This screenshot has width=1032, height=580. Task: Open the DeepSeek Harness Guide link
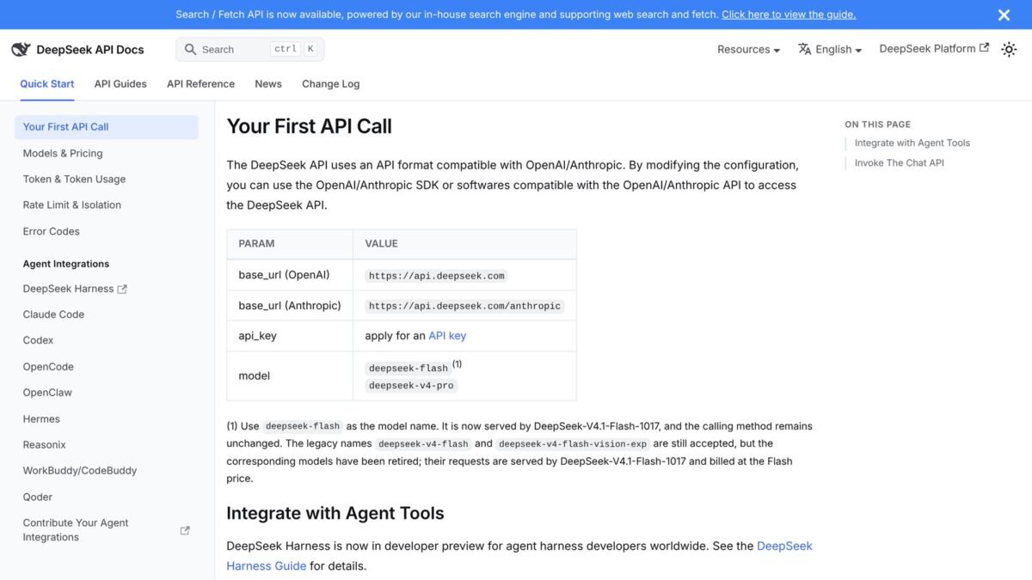click(519, 556)
